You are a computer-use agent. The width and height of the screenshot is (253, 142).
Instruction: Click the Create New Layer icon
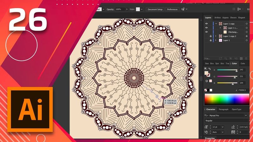241,58
